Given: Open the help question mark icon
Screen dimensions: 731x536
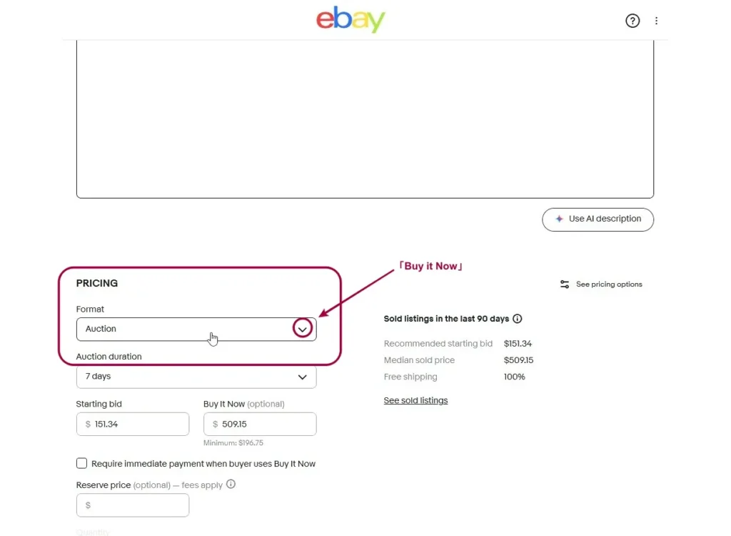Looking at the screenshot, I should 632,21.
